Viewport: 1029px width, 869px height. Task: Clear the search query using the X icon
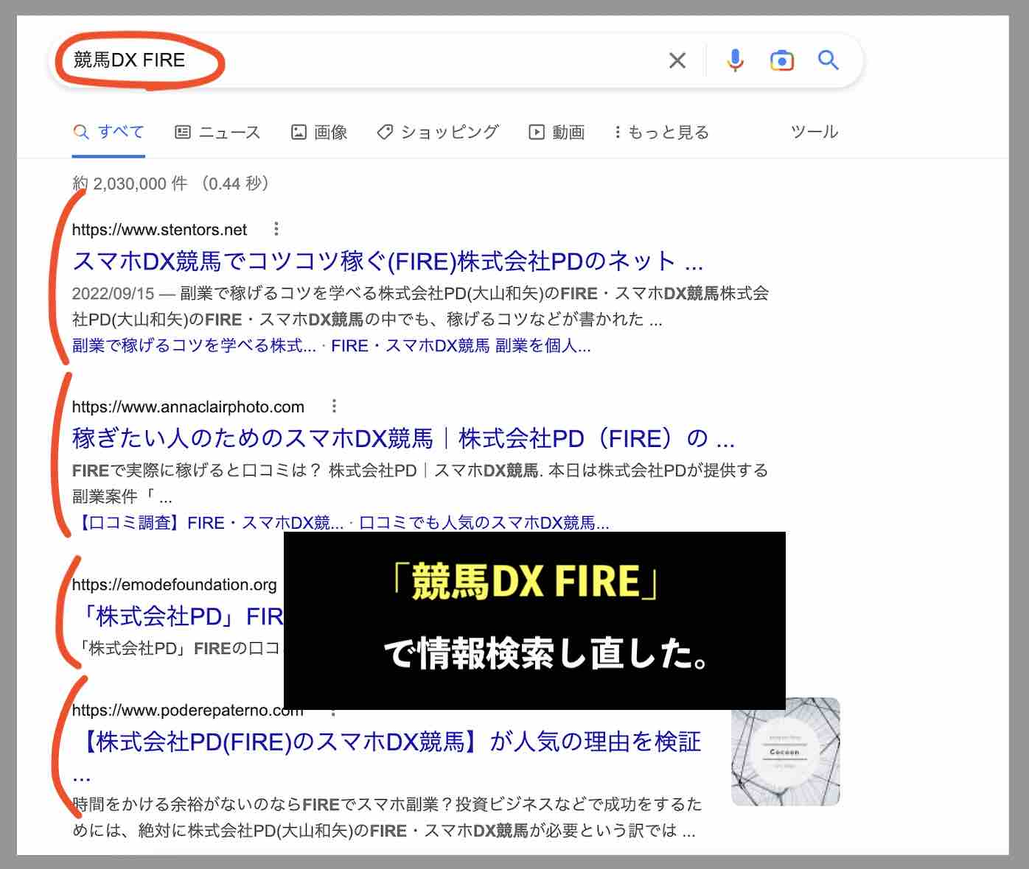[677, 60]
